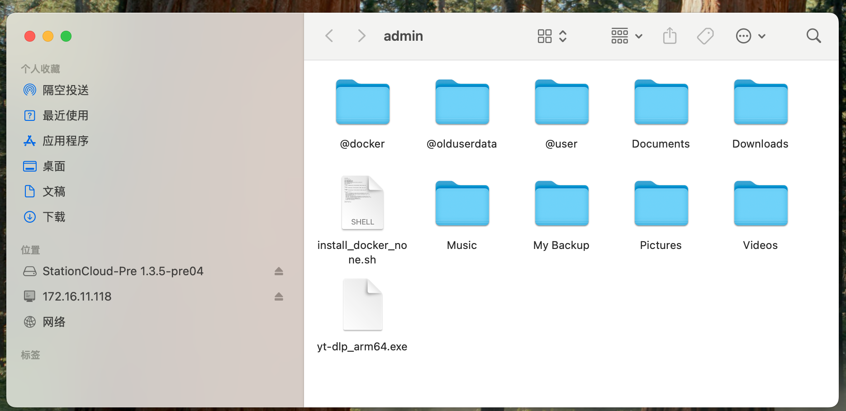Select the yt-dlp_arm64.exe file

click(362, 305)
